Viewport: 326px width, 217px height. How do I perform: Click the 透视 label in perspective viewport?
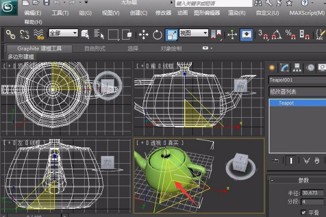pyautogui.click(x=156, y=143)
